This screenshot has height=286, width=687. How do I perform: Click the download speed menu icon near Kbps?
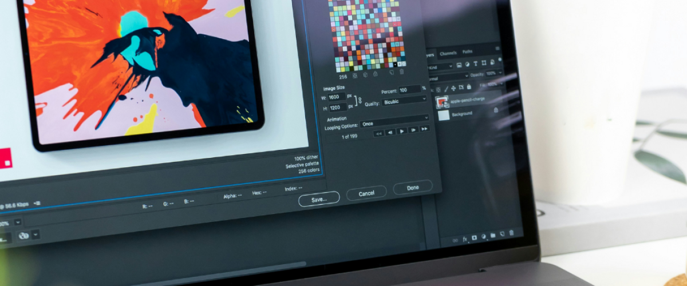(37, 203)
